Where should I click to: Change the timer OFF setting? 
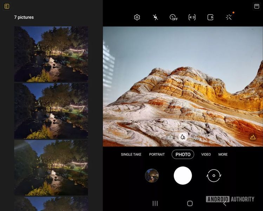[x=173, y=17]
